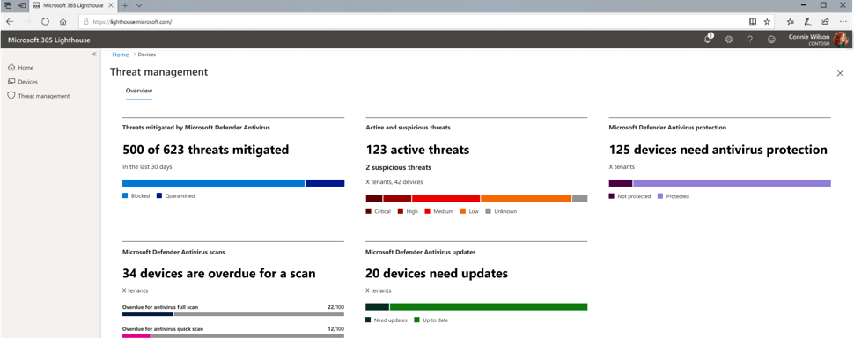The image size is (854, 338).
Task: Click the Low orange threat bar segment
Action: (526, 198)
